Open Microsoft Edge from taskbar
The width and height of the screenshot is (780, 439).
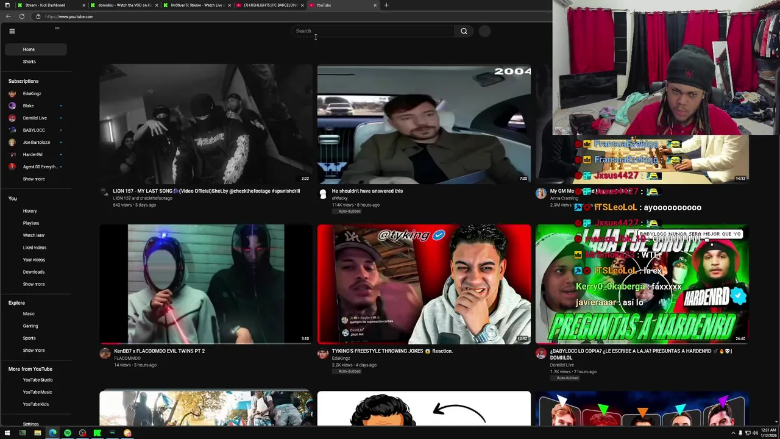click(52, 433)
